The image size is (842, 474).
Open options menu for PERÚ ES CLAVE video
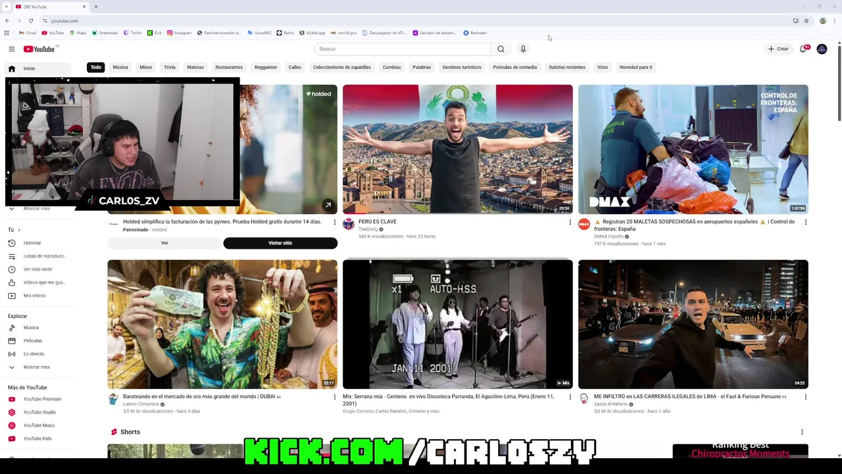coord(570,223)
